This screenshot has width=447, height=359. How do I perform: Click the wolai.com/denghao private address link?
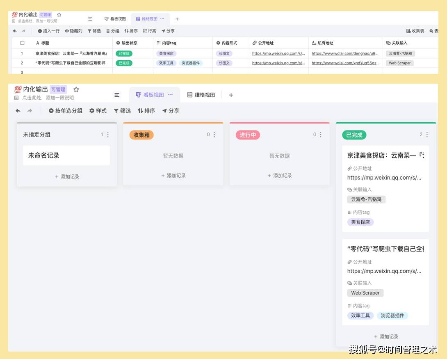tap(345, 53)
